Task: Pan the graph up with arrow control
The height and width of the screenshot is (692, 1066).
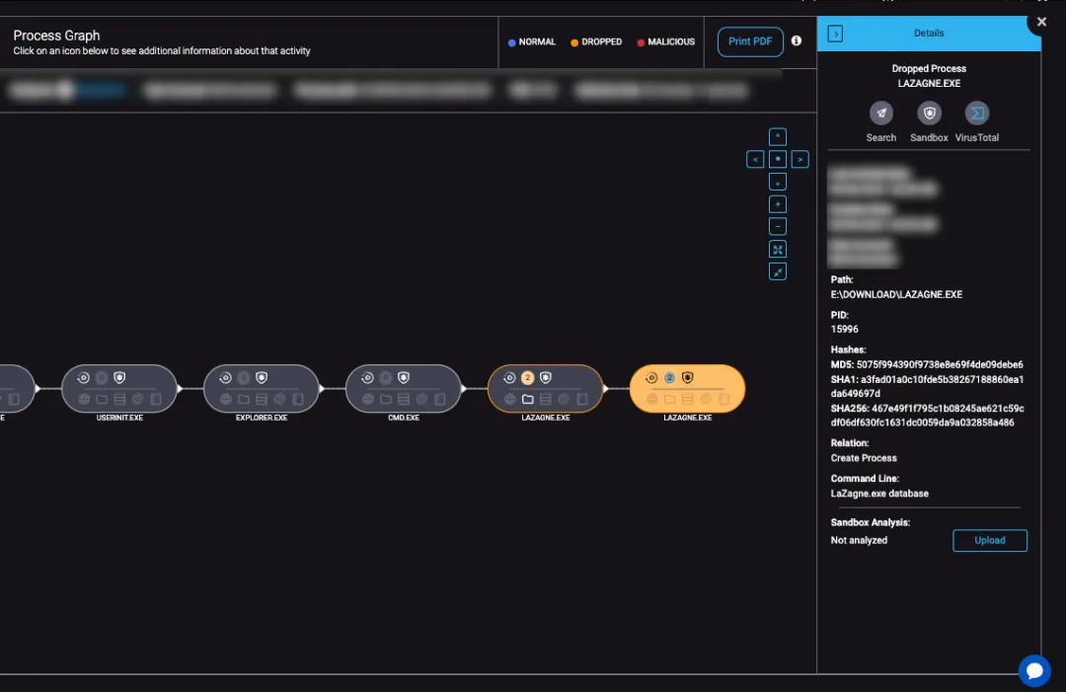Action: (x=778, y=137)
